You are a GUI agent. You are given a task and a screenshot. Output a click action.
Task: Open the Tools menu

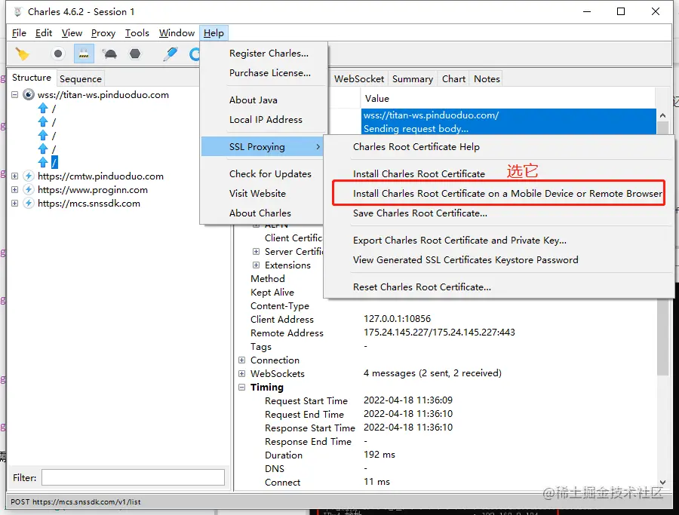(137, 33)
